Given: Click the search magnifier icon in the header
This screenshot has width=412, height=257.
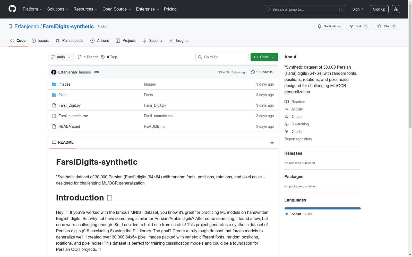Looking at the screenshot, I should click(x=268, y=9).
